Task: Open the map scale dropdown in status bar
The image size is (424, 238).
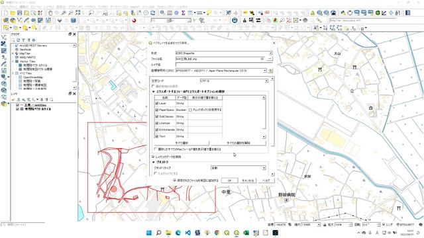Action: pos(311,225)
